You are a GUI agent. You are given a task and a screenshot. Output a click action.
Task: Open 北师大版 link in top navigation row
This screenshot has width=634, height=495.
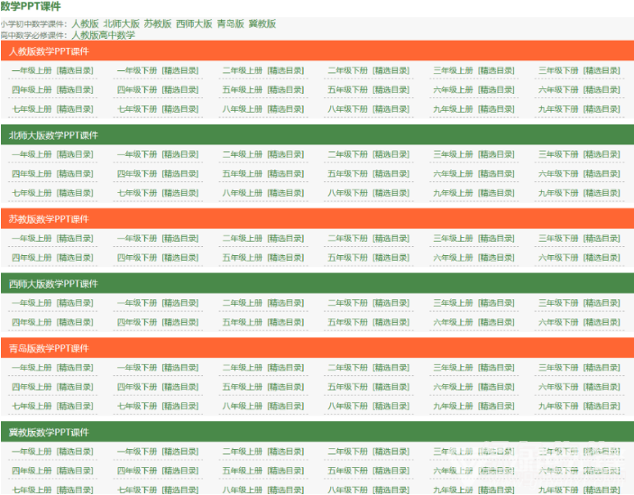click(121, 23)
